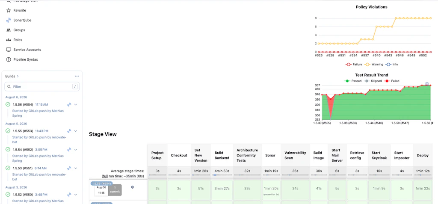The image size is (438, 204).
Task: Open the Pipeline Syntax sidebar item
Action: tap(26, 59)
